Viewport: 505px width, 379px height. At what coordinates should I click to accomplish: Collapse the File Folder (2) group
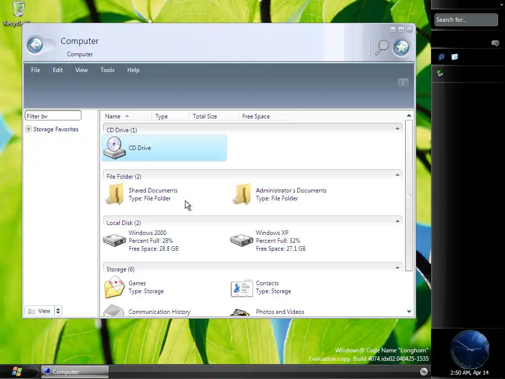click(x=397, y=175)
